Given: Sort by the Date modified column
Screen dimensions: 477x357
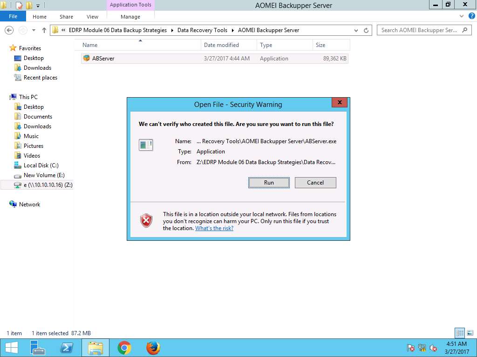Looking at the screenshot, I should click(229, 45).
